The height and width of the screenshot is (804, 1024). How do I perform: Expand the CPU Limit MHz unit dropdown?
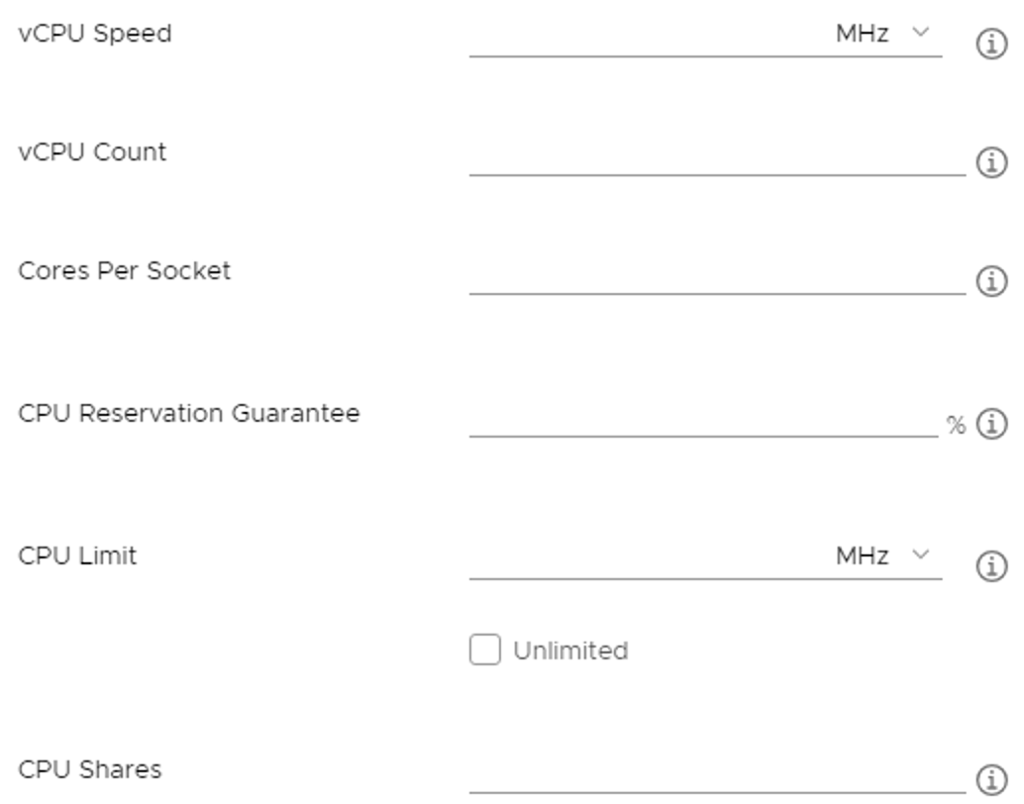883,556
